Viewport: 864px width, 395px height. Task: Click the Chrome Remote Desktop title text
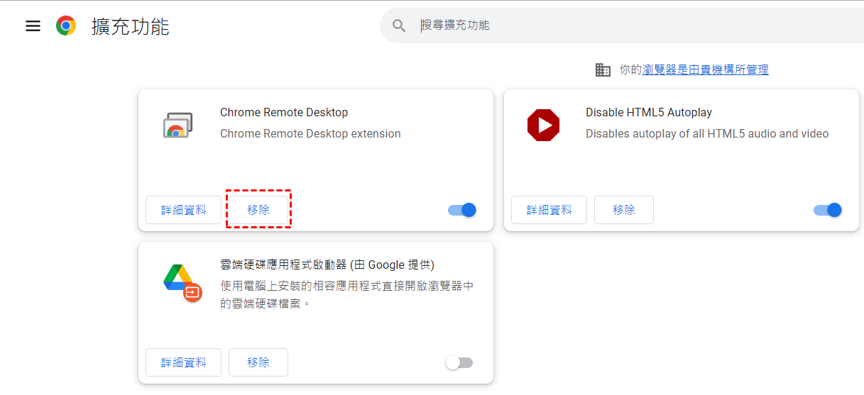pos(284,112)
